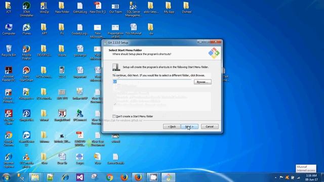This screenshot has width=324, height=182.
Task: Select the Computer desktop icon
Action: point(9,29)
